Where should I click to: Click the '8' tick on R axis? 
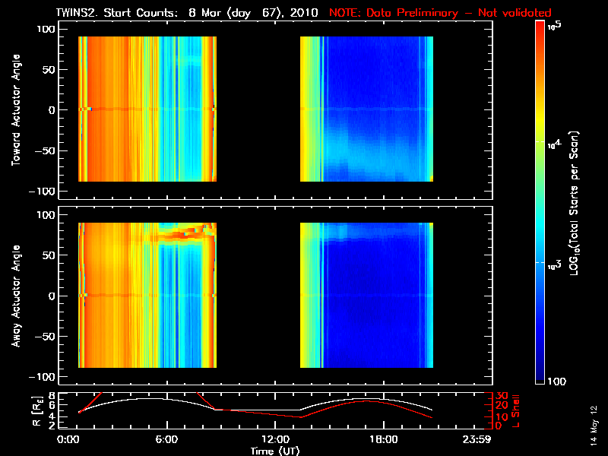51,396
